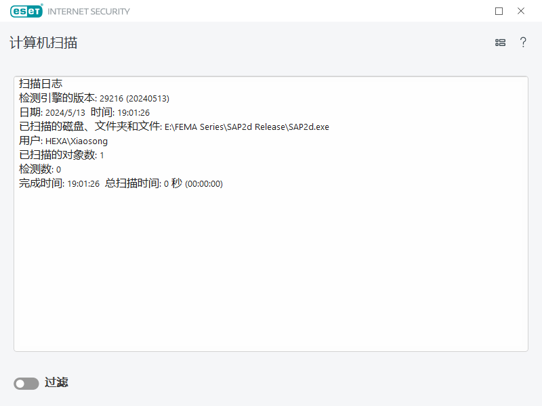The width and height of the screenshot is (542, 406).
Task: Click the 计算机扫描 page heading
Action: pyautogui.click(x=43, y=43)
